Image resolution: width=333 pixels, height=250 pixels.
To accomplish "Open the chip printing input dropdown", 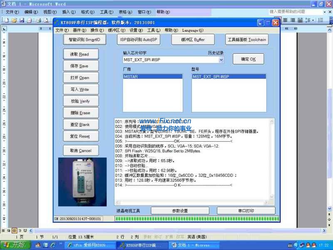I will (x=221, y=60).
